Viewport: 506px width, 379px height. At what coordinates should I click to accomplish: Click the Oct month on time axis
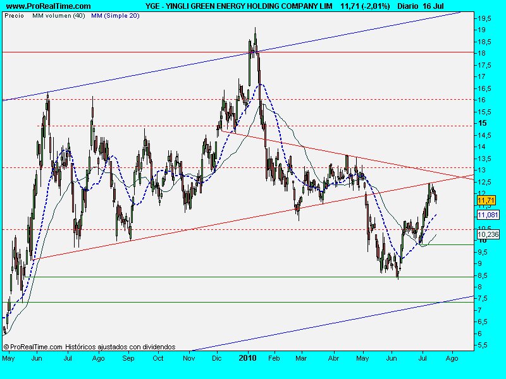pos(157,358)
